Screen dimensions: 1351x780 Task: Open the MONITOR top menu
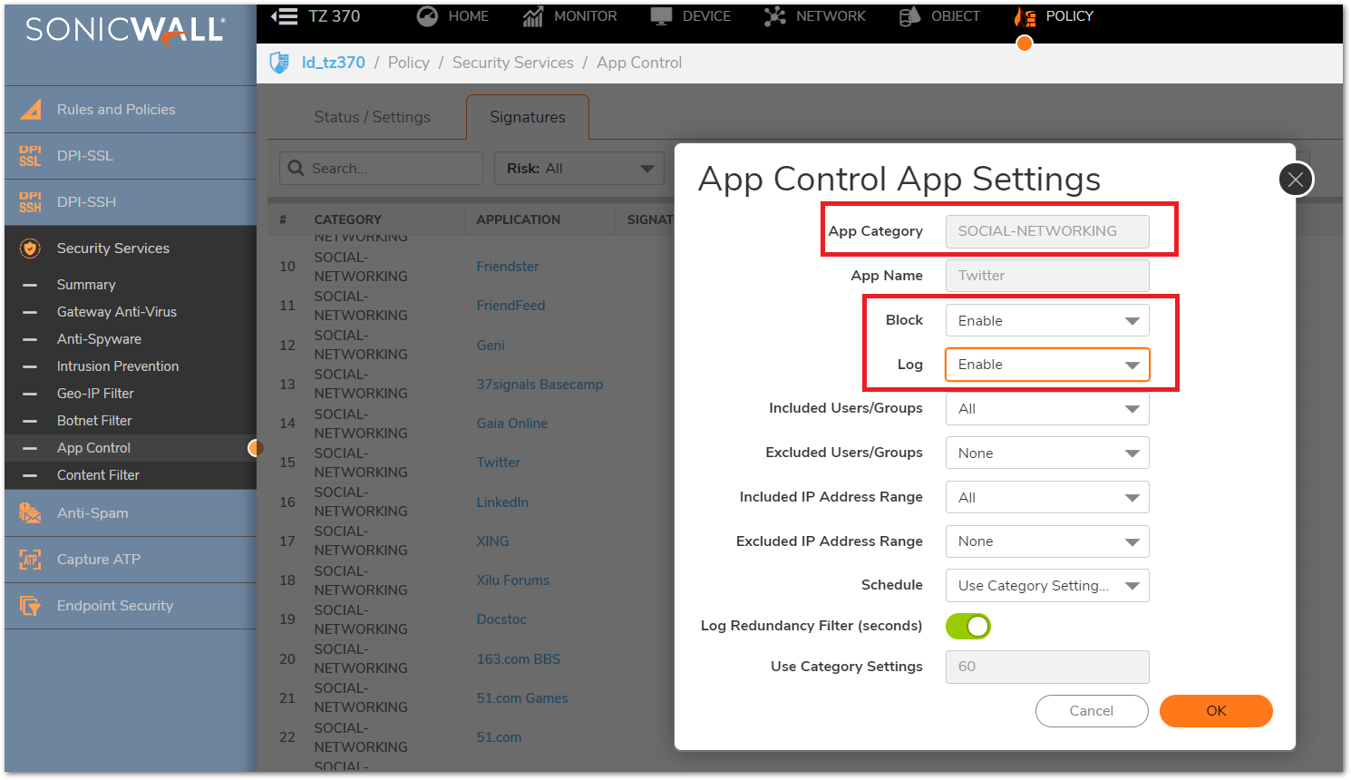pos(569,16)
